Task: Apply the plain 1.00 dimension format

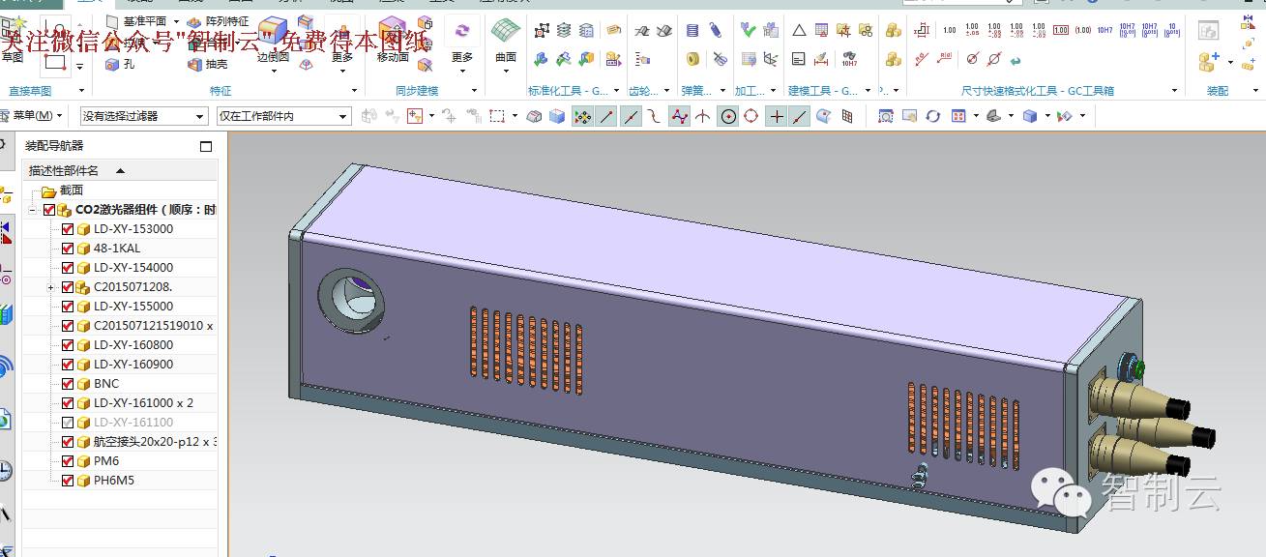Action: tap(950, 31)
